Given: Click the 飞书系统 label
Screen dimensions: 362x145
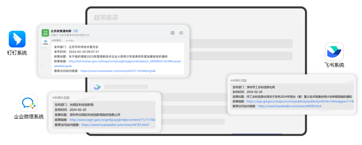Looking at the screenshot, I should point(334,65).
